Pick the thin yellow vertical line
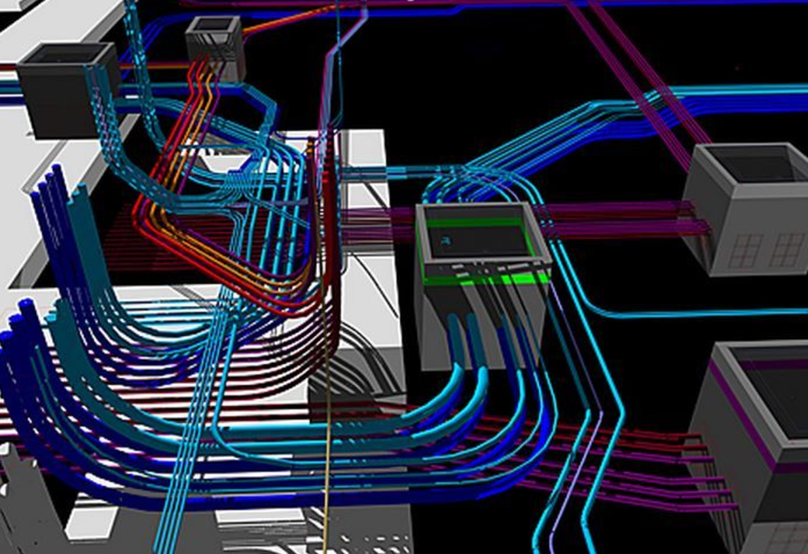Screen dimensions: 808x554 (328, 421)
